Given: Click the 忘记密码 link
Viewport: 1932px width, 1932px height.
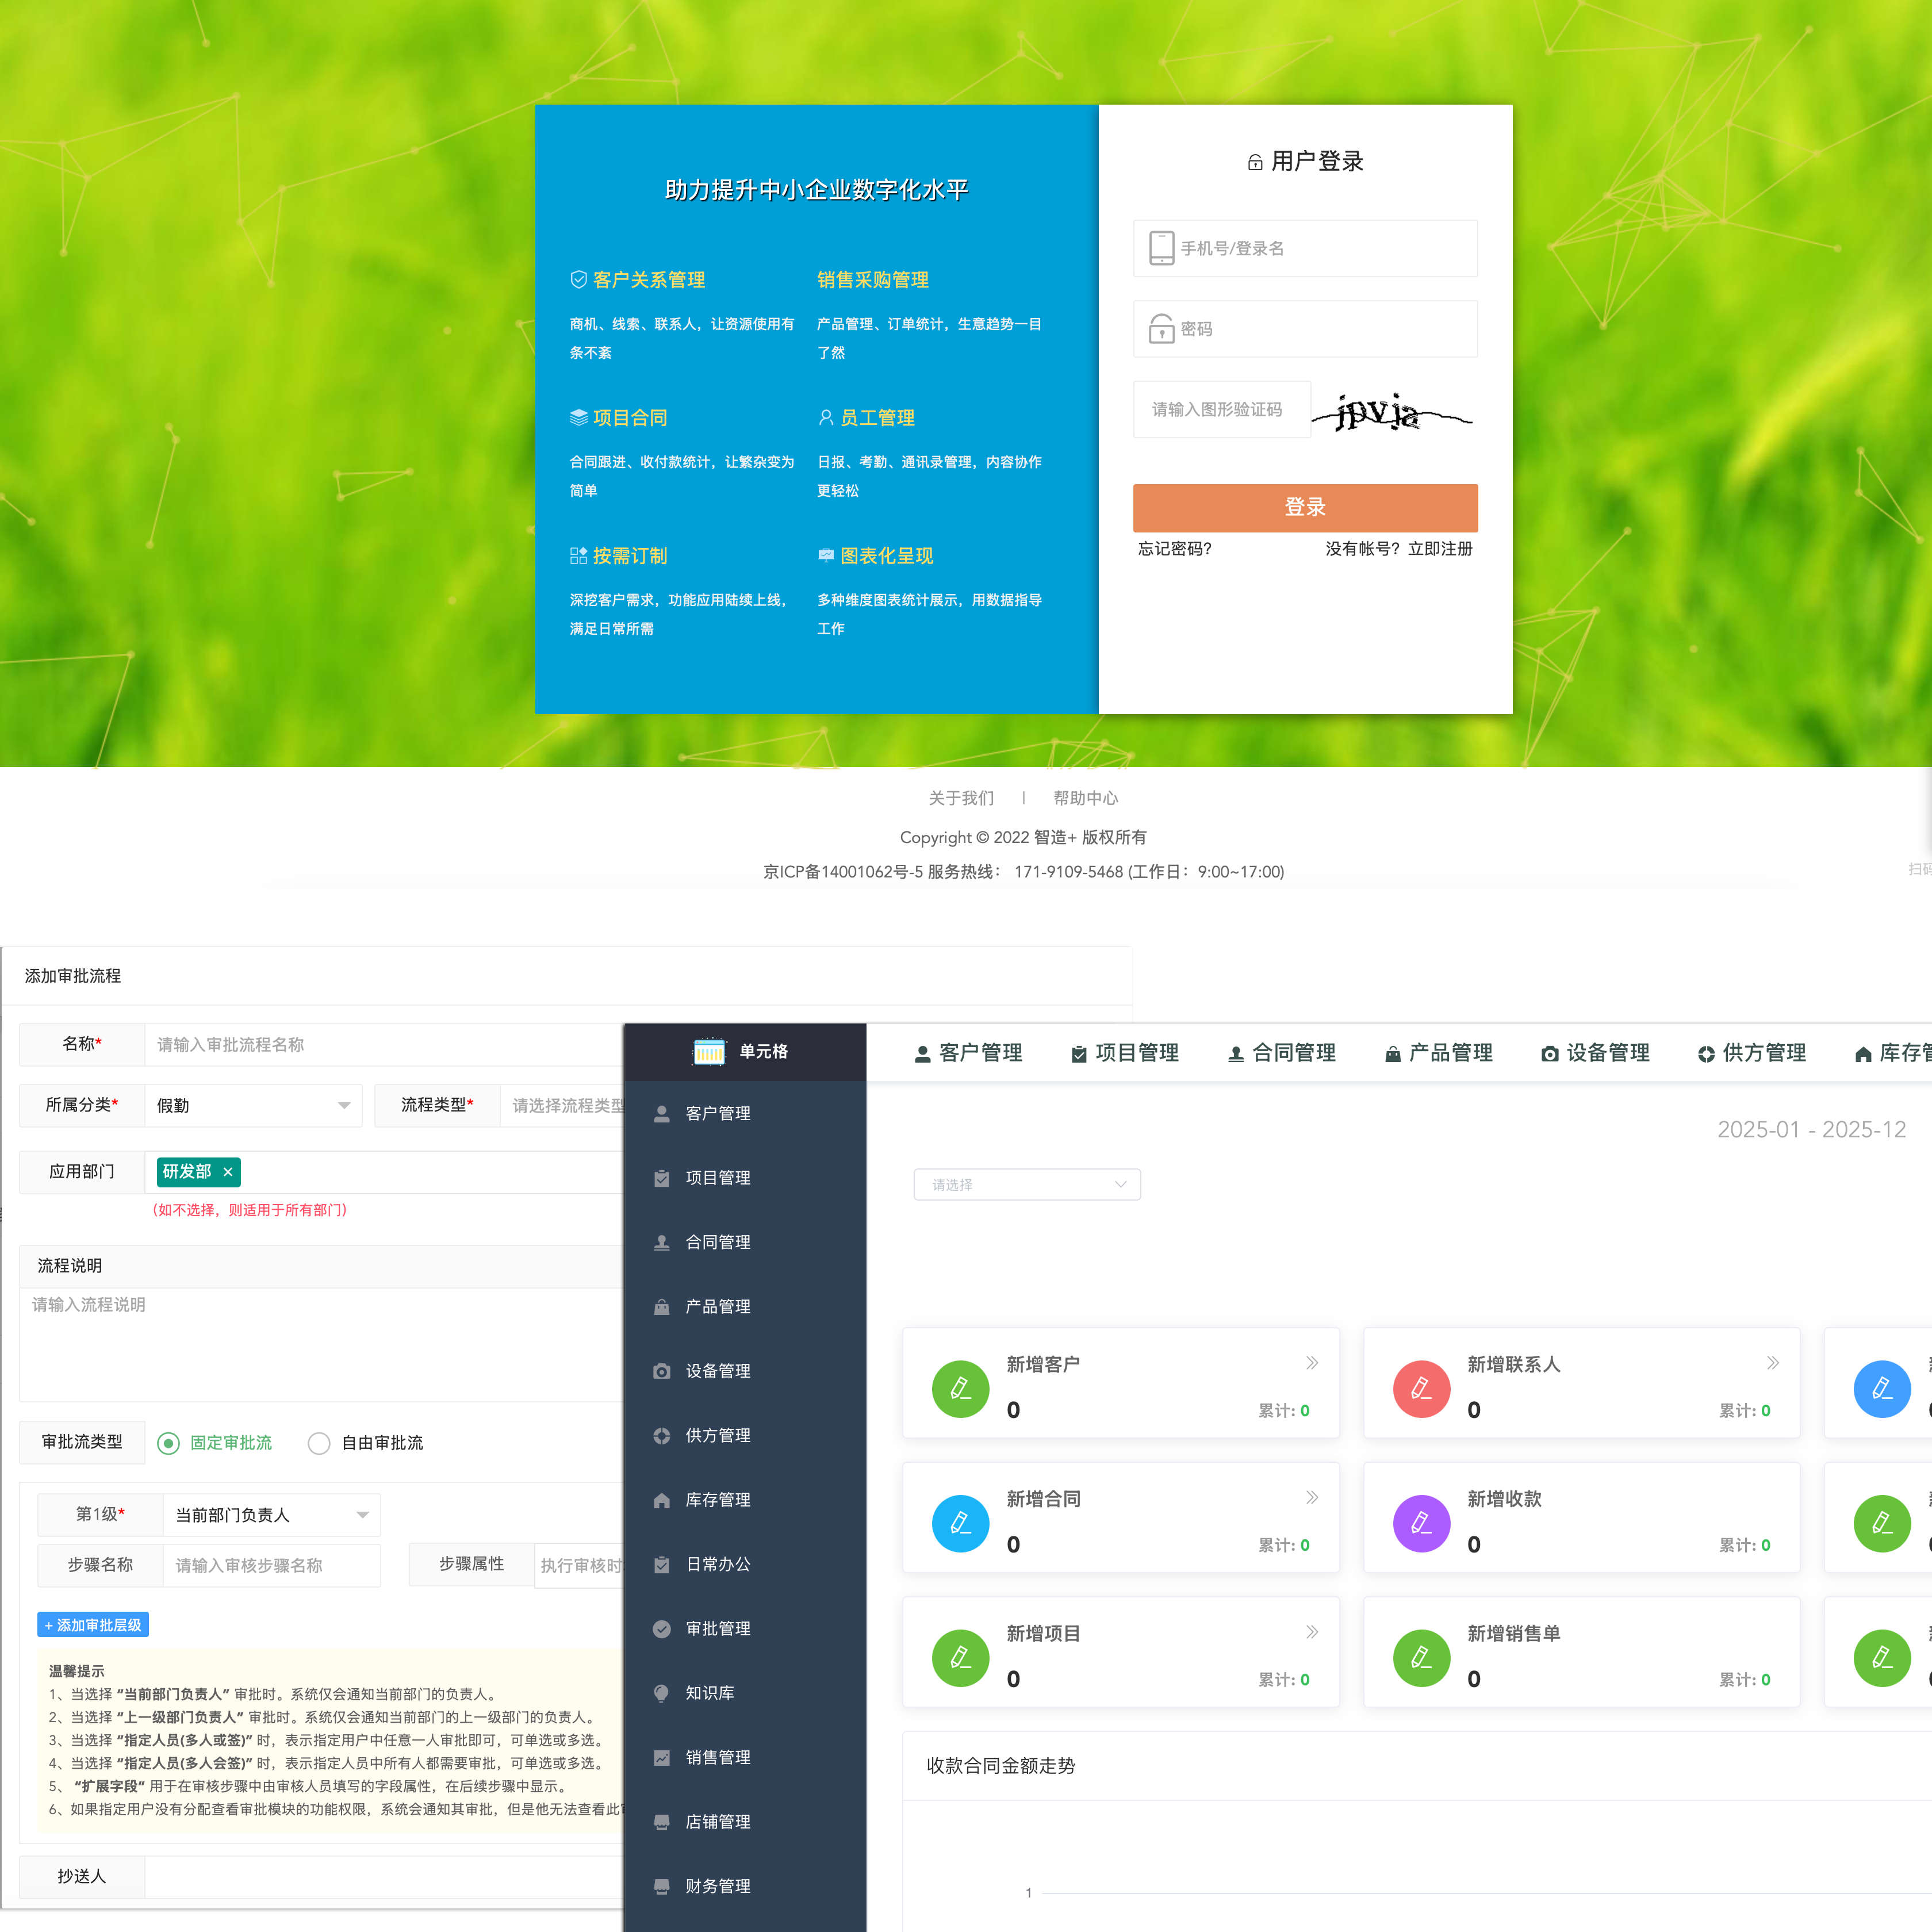Looking at the screenshot, I should (x=1174, y=549).
